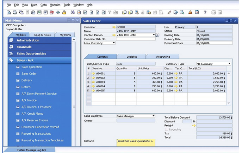The width and height of the screenshot is (242, 153).
Task: Click the Freight link arrow icon
Action: click(x=194, y=125)
